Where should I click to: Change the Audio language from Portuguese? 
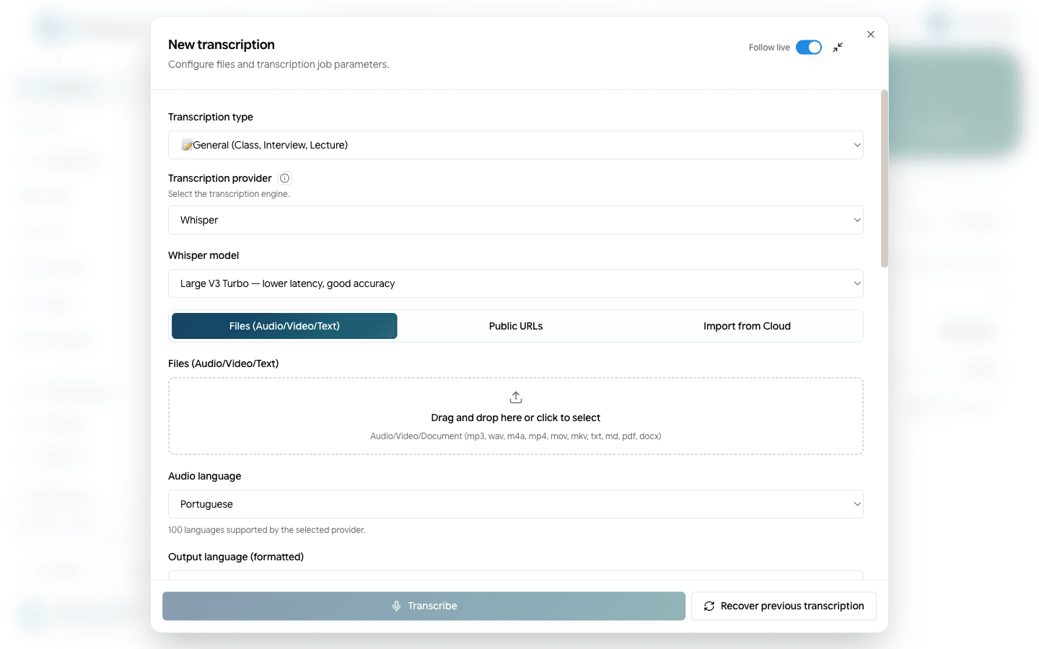tap(516, 504)
